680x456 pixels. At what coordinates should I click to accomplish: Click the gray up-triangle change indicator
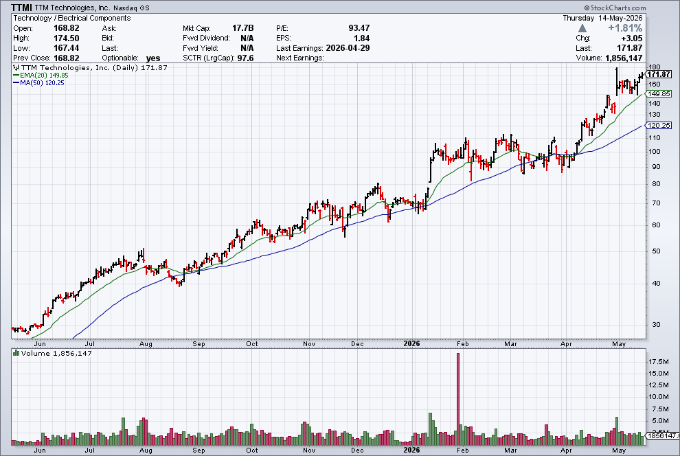582,28
